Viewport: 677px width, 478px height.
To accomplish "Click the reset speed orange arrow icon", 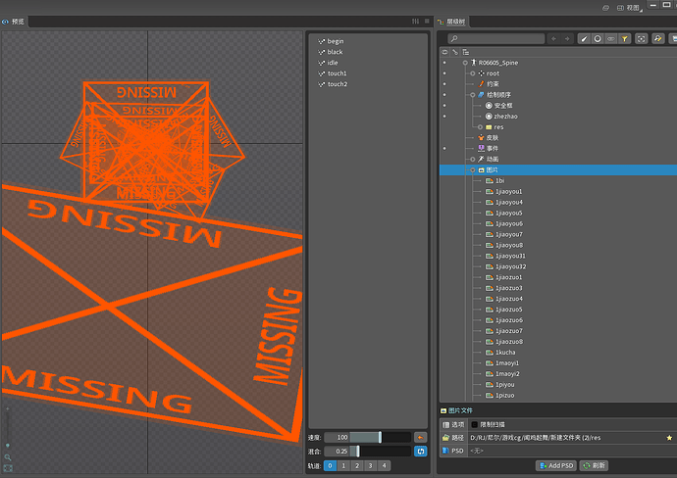I will (421, 437).
